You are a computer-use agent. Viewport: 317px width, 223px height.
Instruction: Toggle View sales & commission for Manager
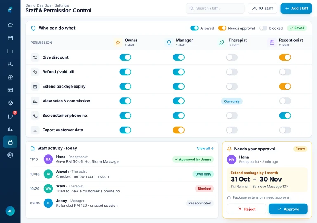[x=178, y=101]
